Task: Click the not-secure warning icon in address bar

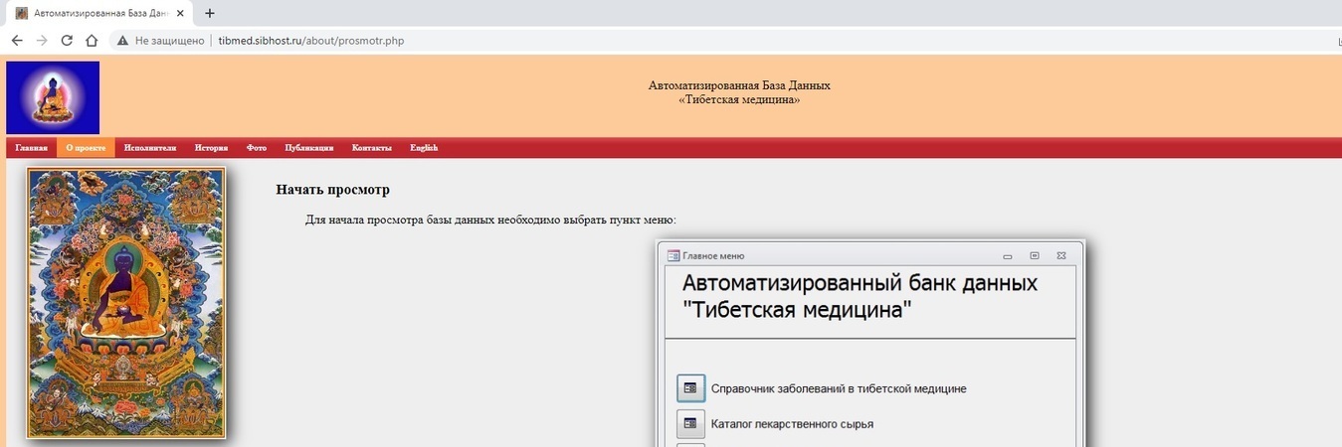Action: point(122,41)
